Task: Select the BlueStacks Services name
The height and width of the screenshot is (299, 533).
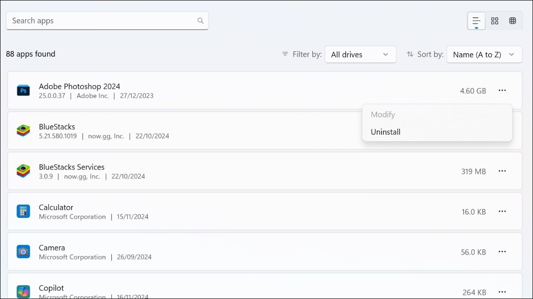Action: 72,167
